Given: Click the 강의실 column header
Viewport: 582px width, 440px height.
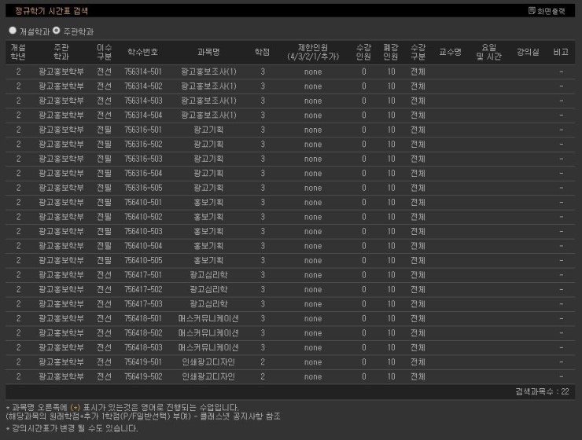Looking at the screenshot, I should click(x=529, y=52).
